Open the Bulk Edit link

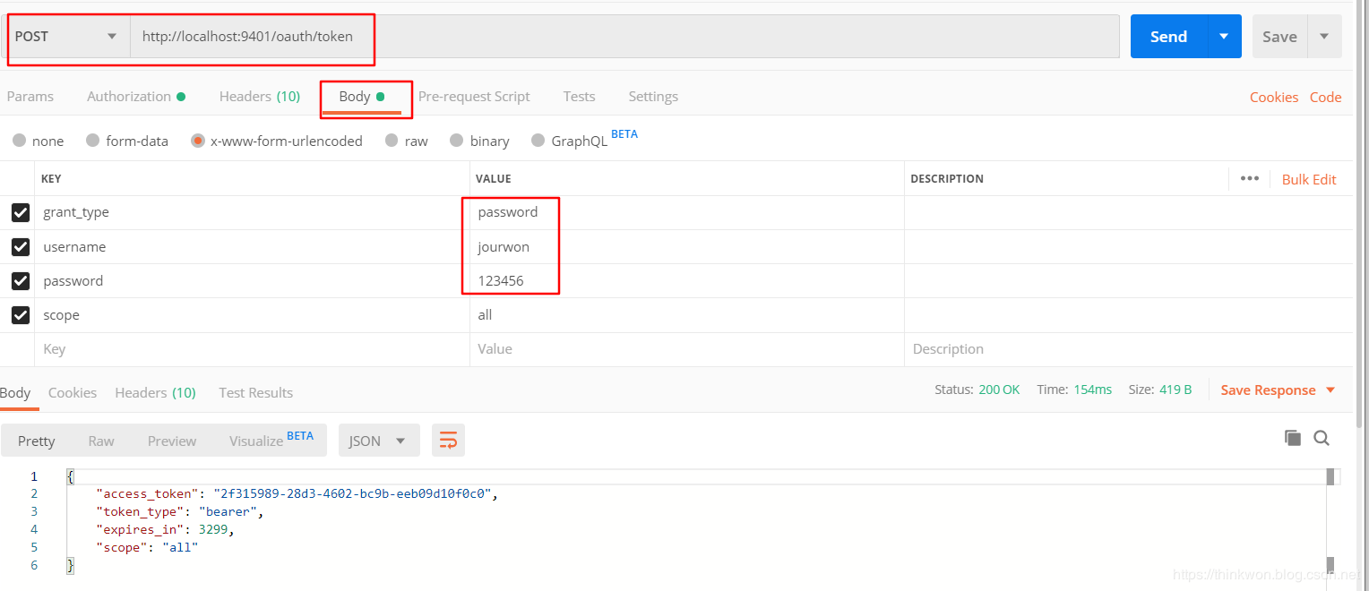1309,179
